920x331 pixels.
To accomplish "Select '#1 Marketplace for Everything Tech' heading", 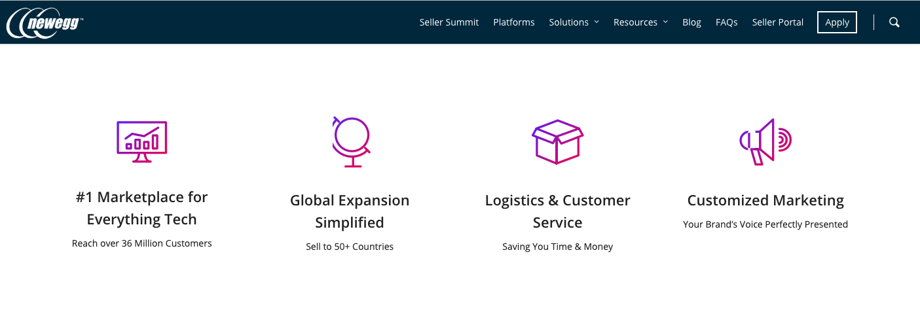I will coord(141,208).
